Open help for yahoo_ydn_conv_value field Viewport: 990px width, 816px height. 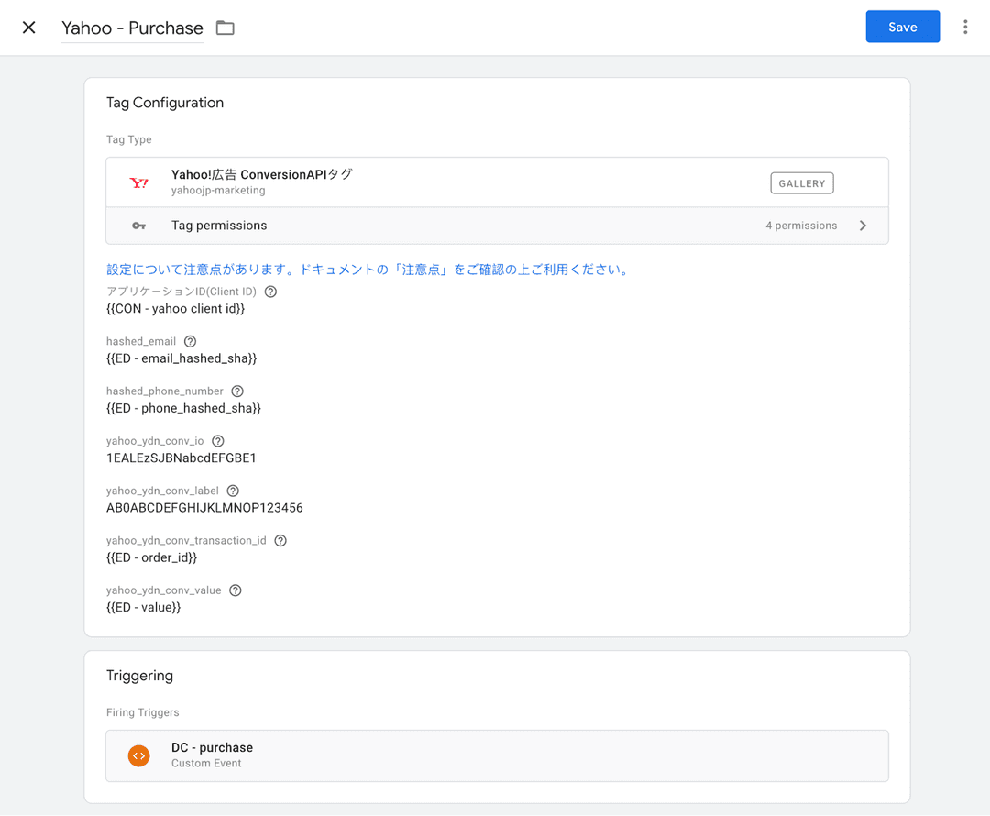pos(235,590)
